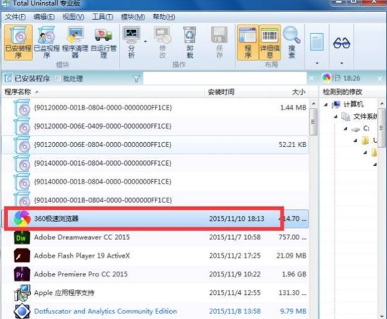Select the {90140000-0018-0804-0000-0000000FF1CE} entry
Viewport: 387px width, 319px height.
(102, 182)
